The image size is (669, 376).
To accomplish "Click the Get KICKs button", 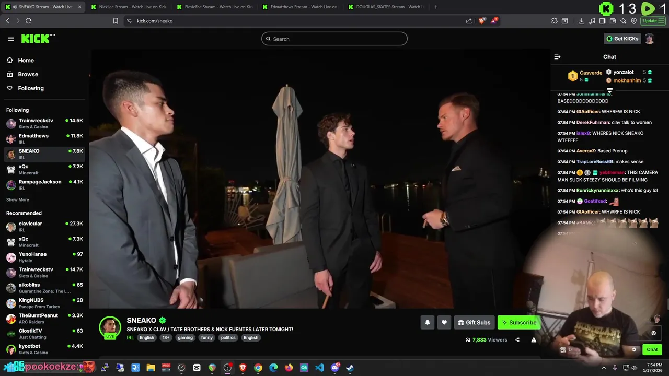I will coord(622,39).
